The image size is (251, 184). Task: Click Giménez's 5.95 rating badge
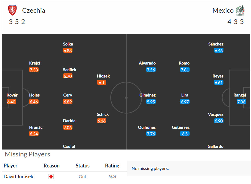151,102
